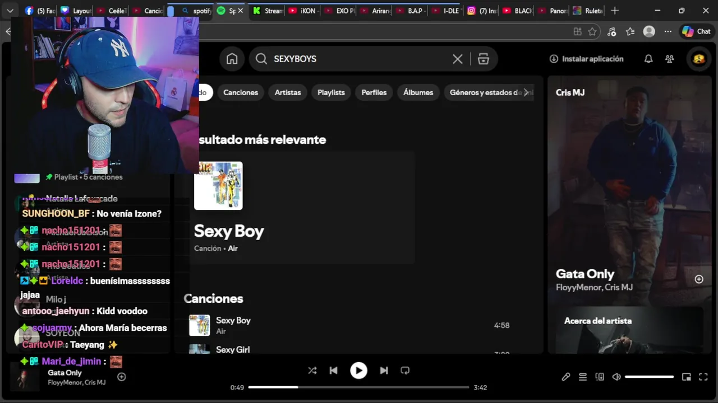Click the Sexy Boy top result title

[229, 231]
